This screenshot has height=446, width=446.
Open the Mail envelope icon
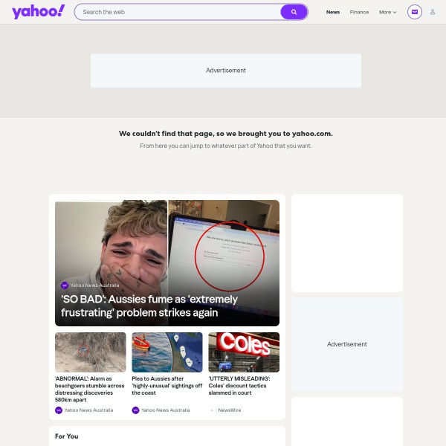(415, 12)
